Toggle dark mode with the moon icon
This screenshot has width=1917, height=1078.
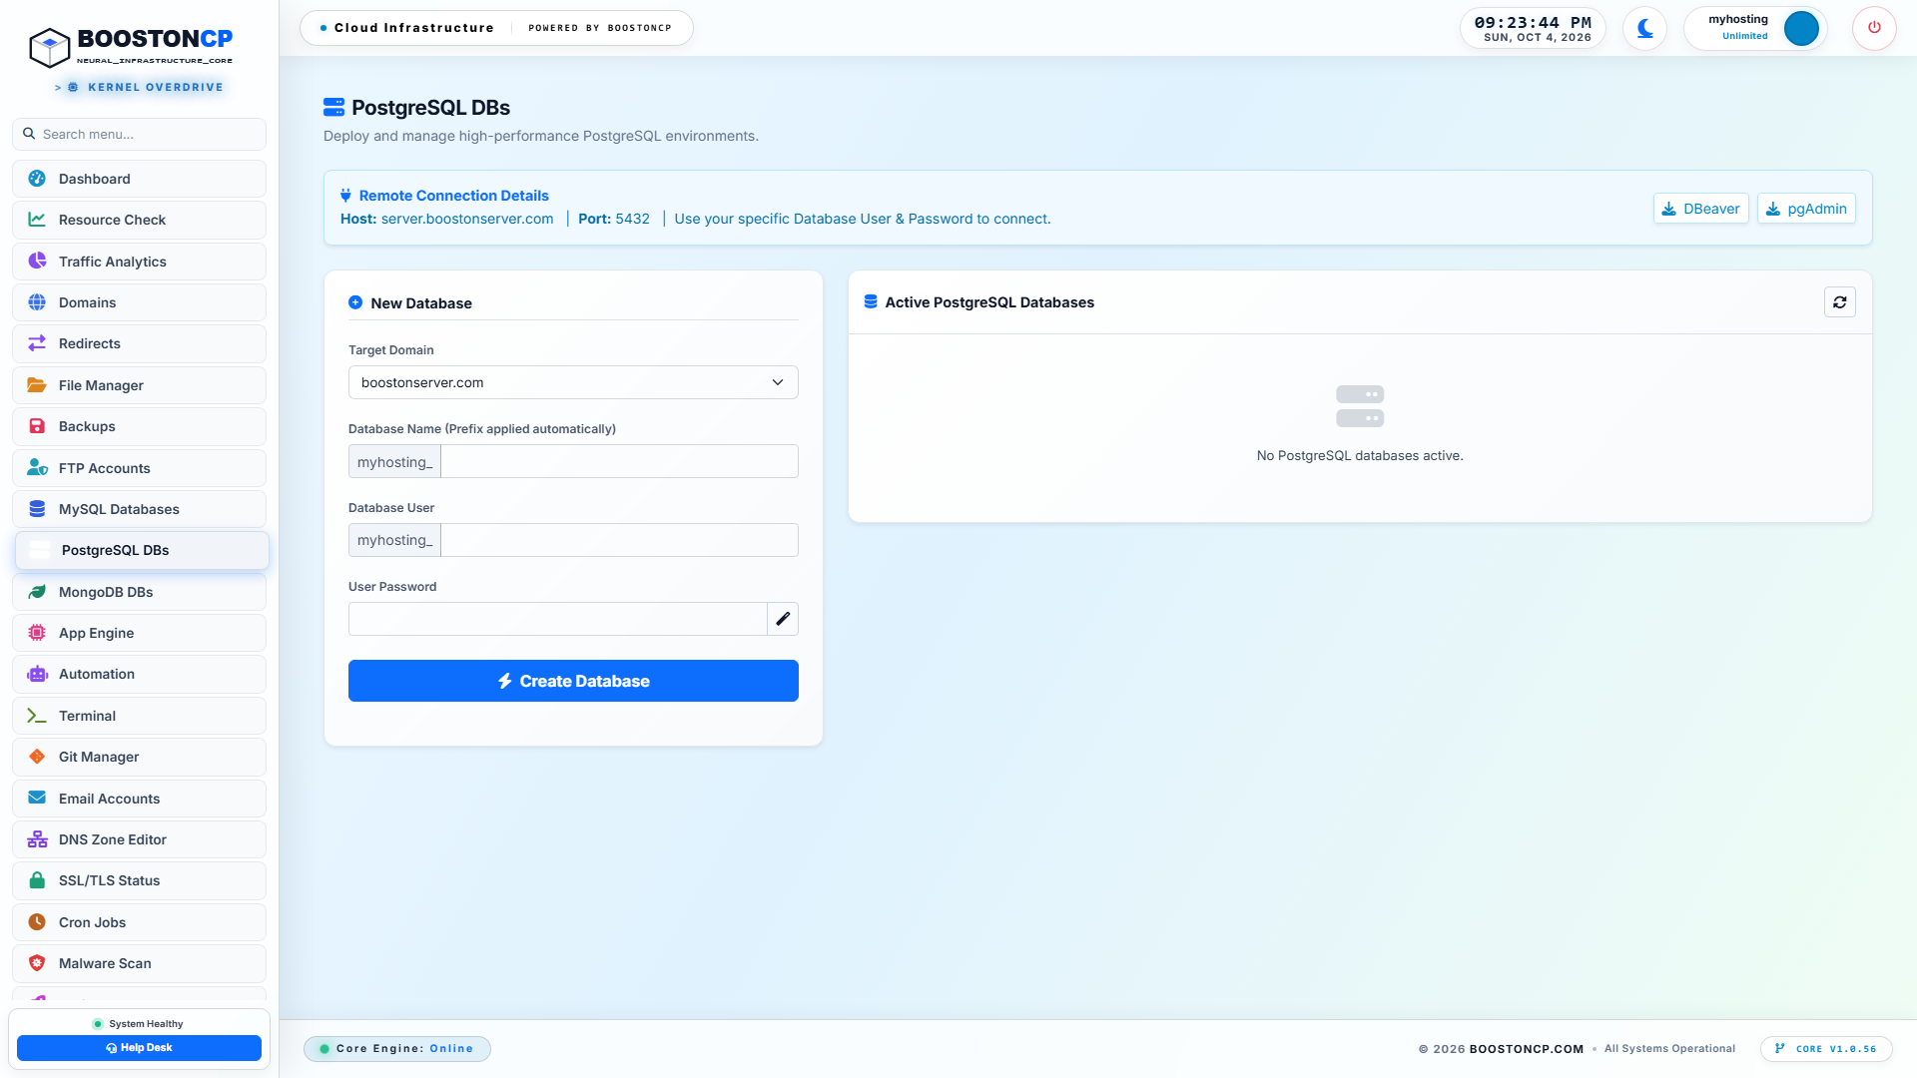point(1644,28)
